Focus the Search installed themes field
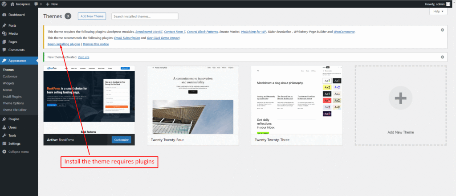 tap(145, 16)
